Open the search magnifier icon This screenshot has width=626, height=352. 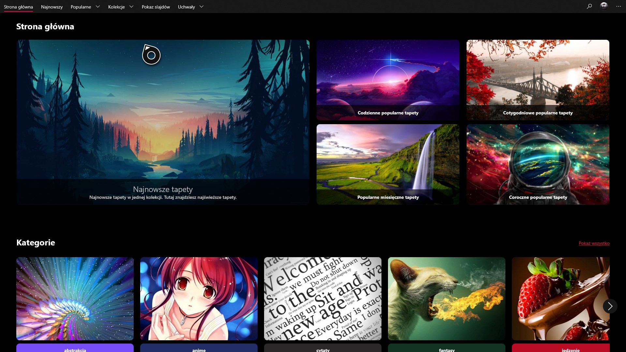click(x=589, y=6)
